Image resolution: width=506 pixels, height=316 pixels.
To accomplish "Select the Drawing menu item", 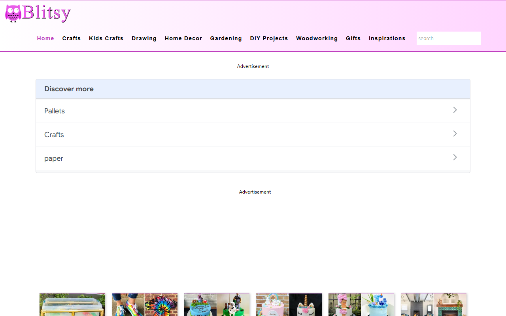I will pyautogui.click(x=144, y=38).
